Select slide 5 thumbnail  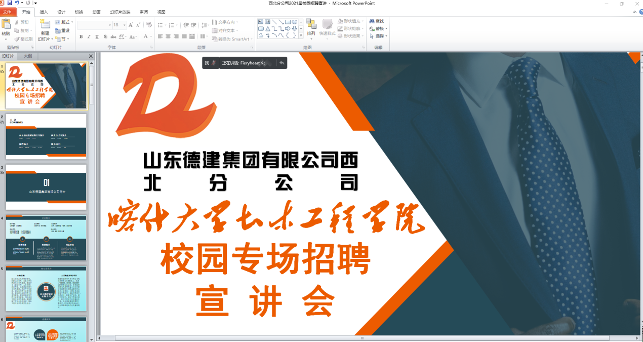(x=46, y=288)
